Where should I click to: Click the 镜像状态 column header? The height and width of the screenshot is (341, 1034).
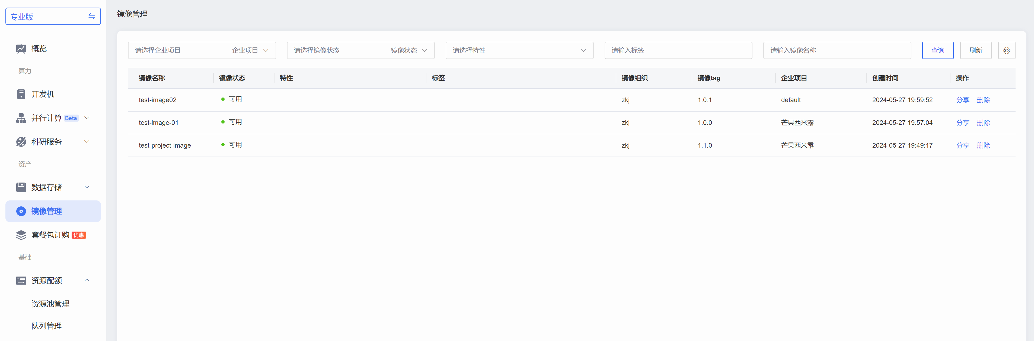232,78
